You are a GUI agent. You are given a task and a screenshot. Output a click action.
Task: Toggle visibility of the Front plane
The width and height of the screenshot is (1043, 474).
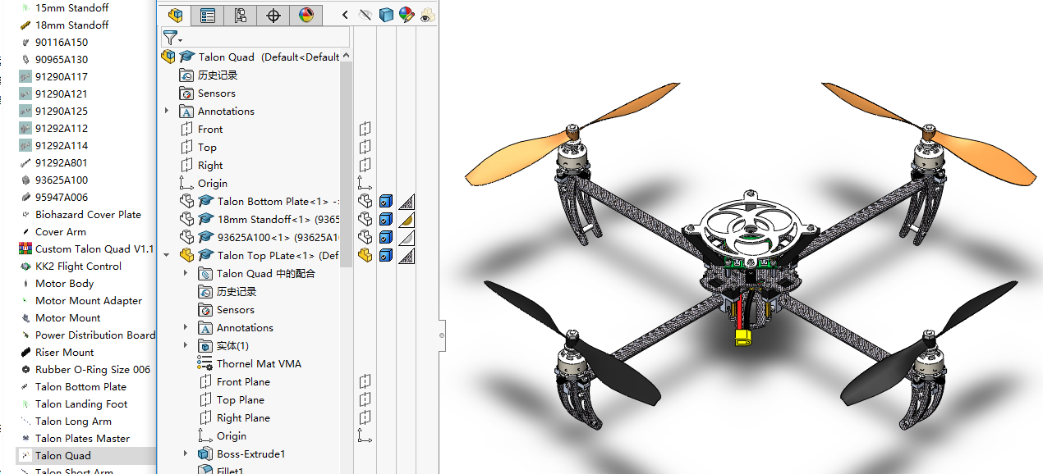[x=365, y=129]
